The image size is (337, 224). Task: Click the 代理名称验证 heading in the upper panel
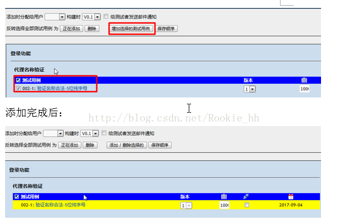tap(29, 70)
